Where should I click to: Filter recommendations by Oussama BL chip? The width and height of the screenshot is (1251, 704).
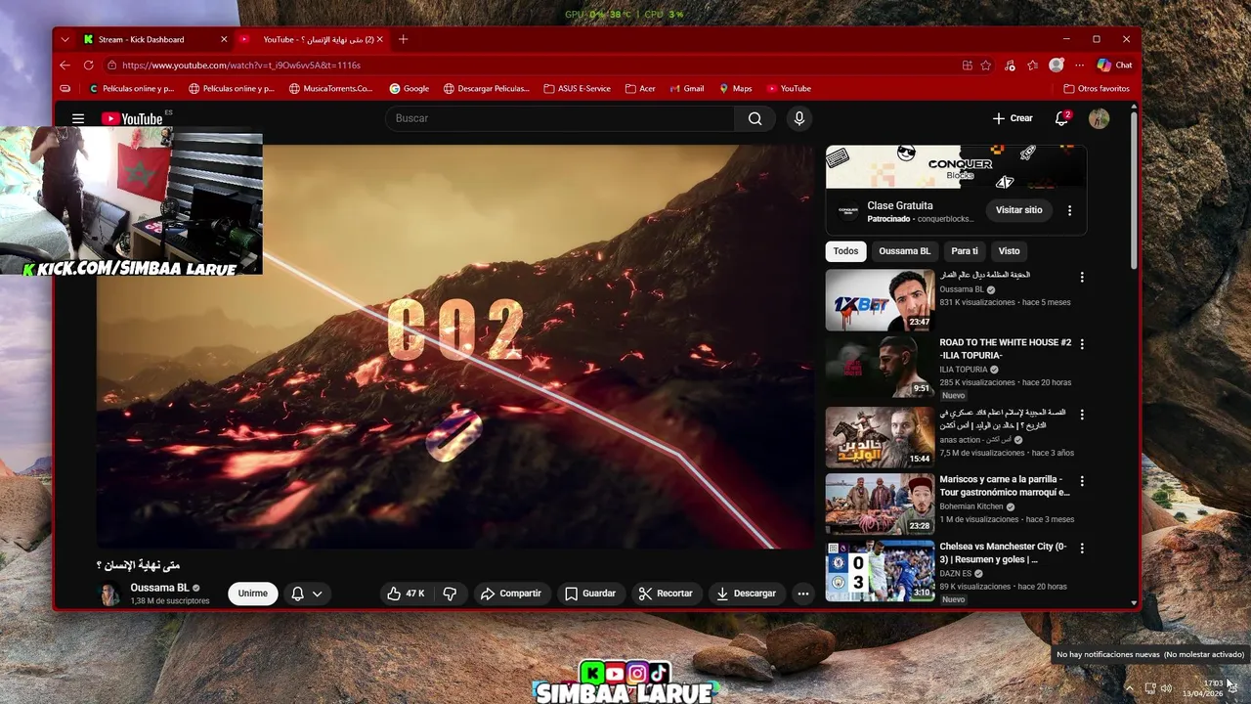[905, 251]
